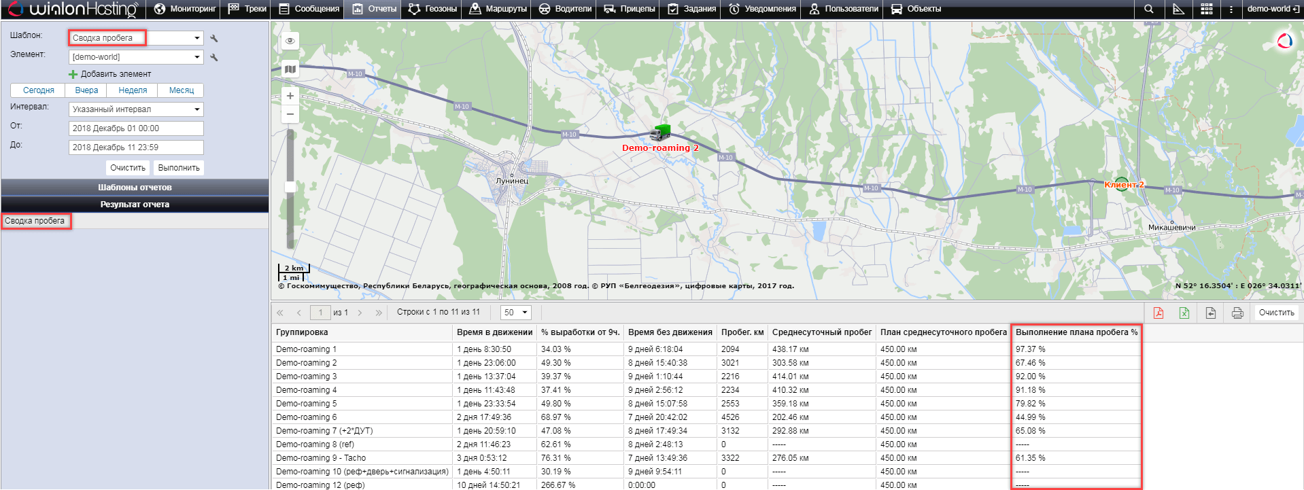This screenshot has height=490, width=1304.
Task: Click the От start date field
Action: coord(136,128)
